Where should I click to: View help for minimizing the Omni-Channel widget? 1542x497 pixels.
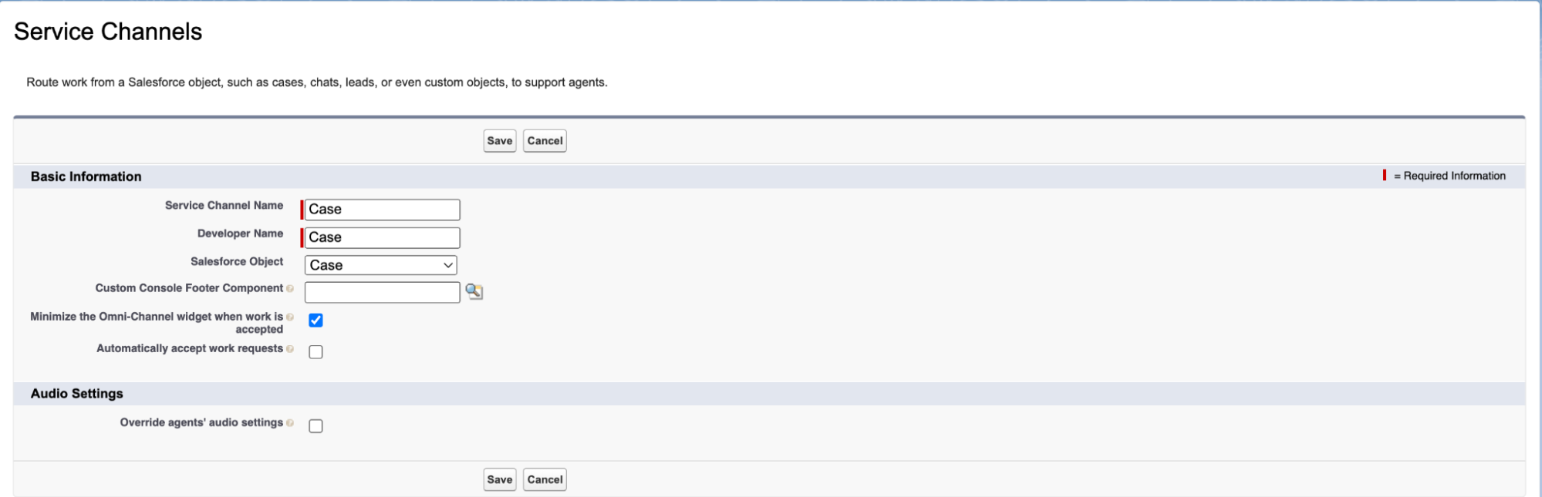[291, 316]
